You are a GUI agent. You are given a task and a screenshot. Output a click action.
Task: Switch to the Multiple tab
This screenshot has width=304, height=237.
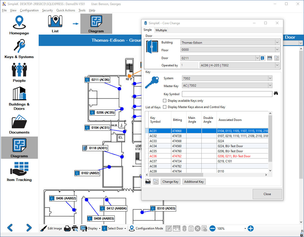coord(161,30)
